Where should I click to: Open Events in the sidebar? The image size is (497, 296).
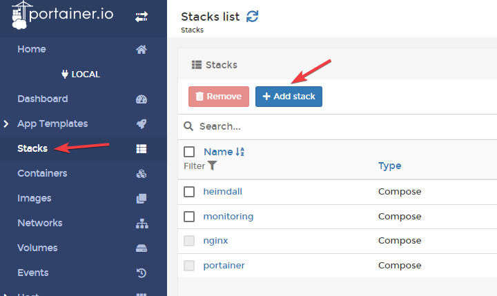pos(33,273)
